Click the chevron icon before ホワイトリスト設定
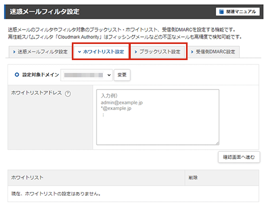This screenshot has height=206, width=268. (x=79, y=52)
